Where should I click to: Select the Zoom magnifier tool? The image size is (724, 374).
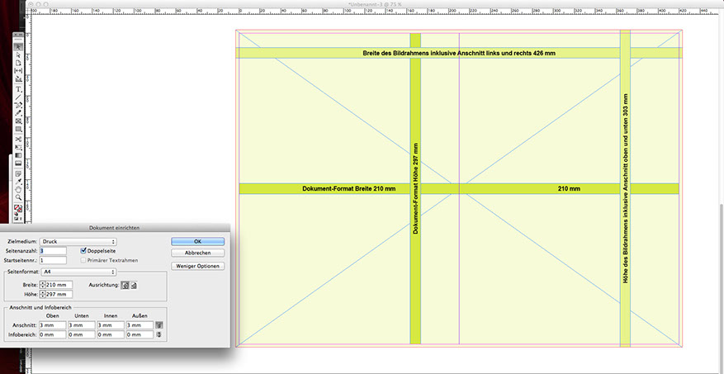coord(18,197)
